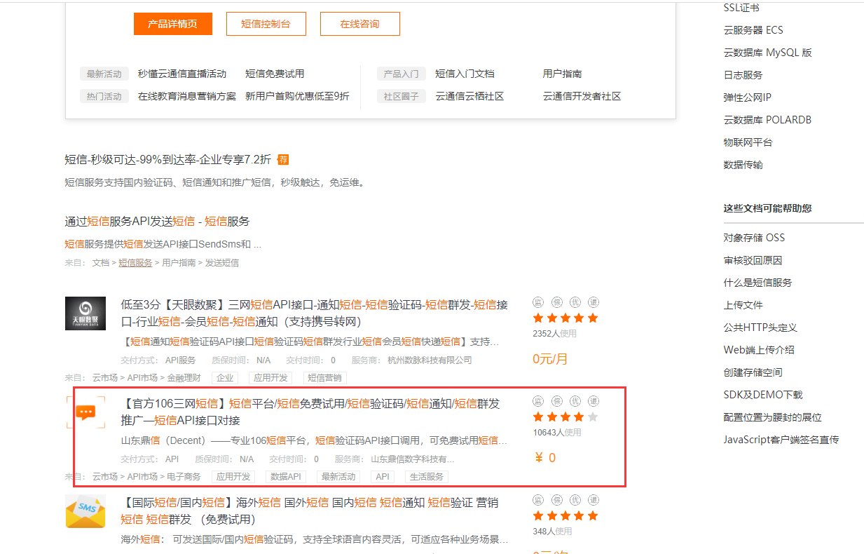The height and width of the screenshot is (554, 864).
Task: Open 通过短信服务API发送短信 result title
Action: pyautogui.click(x=157, y=221)
